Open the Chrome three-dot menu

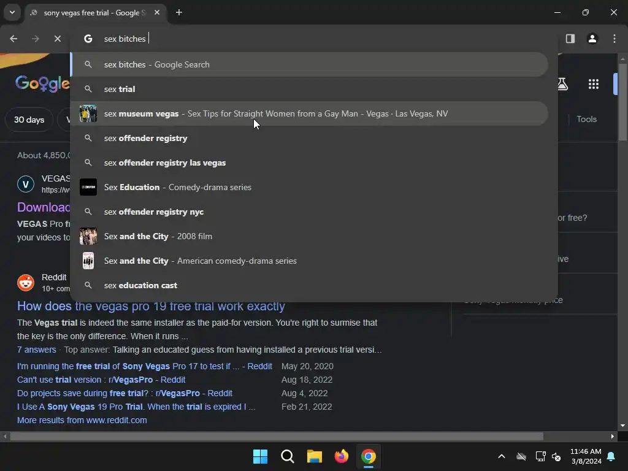pyautogui.click(x=615, y=39)
